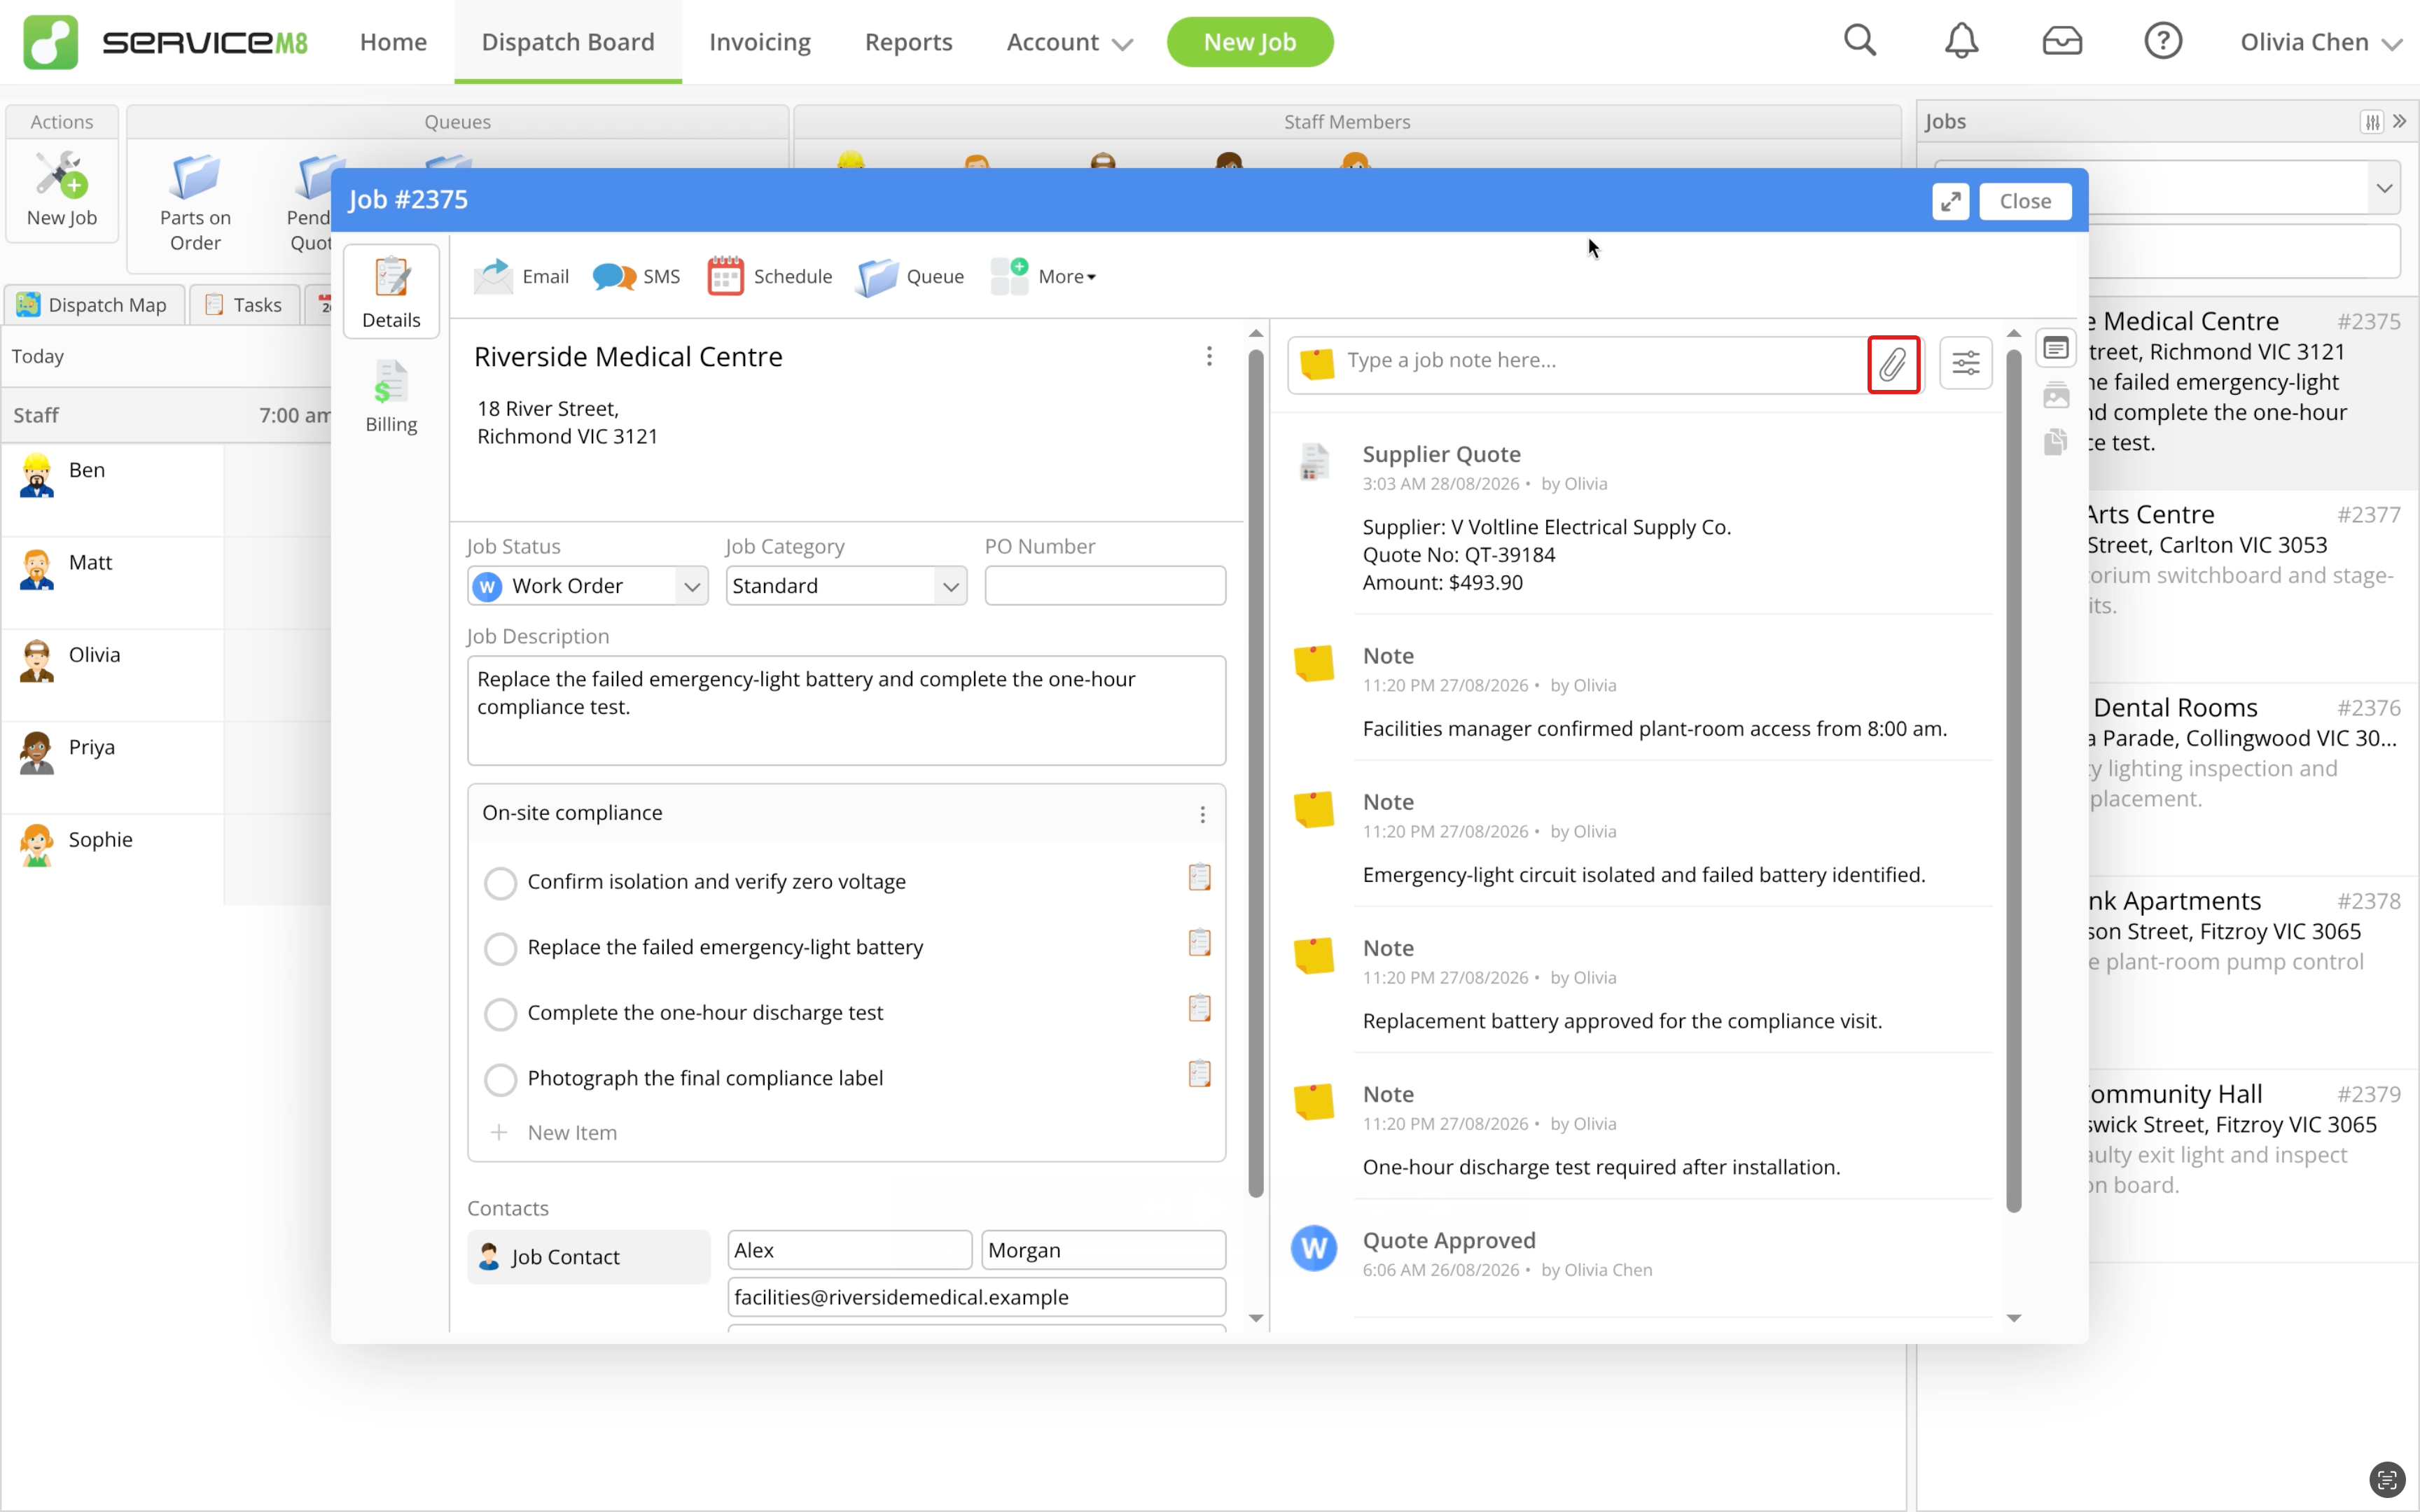Click the Schedule calendar icon
The image size is (2420, 1512).
pyautogui.click(x=725, y=276)
